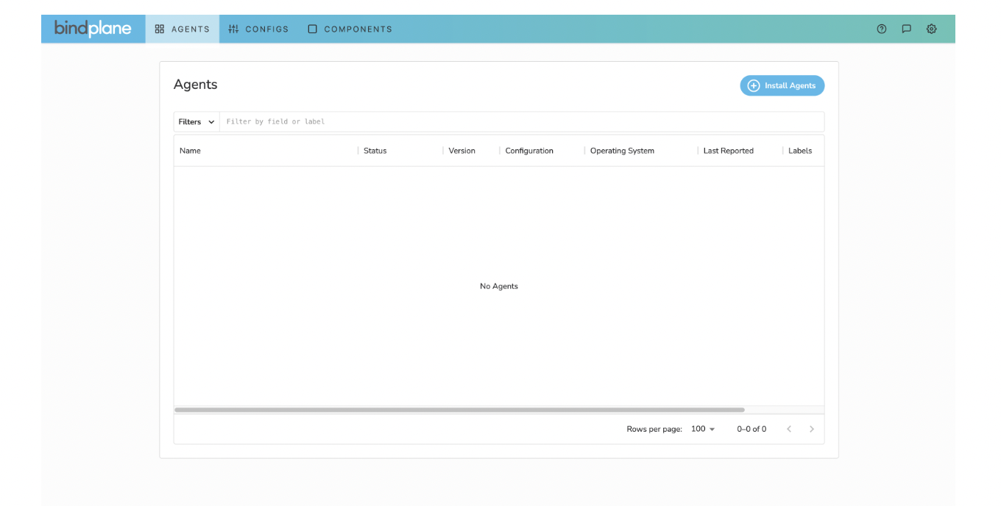The height and width of the screenshot is (506, 1001).
Task: Sort by the Version column header
Action: point(462,151)
